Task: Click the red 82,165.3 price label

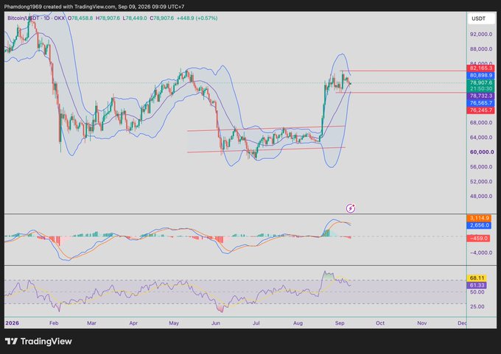Action: 480,68
